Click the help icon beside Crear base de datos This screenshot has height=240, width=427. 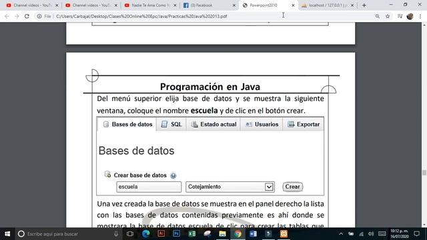point(173,175)
